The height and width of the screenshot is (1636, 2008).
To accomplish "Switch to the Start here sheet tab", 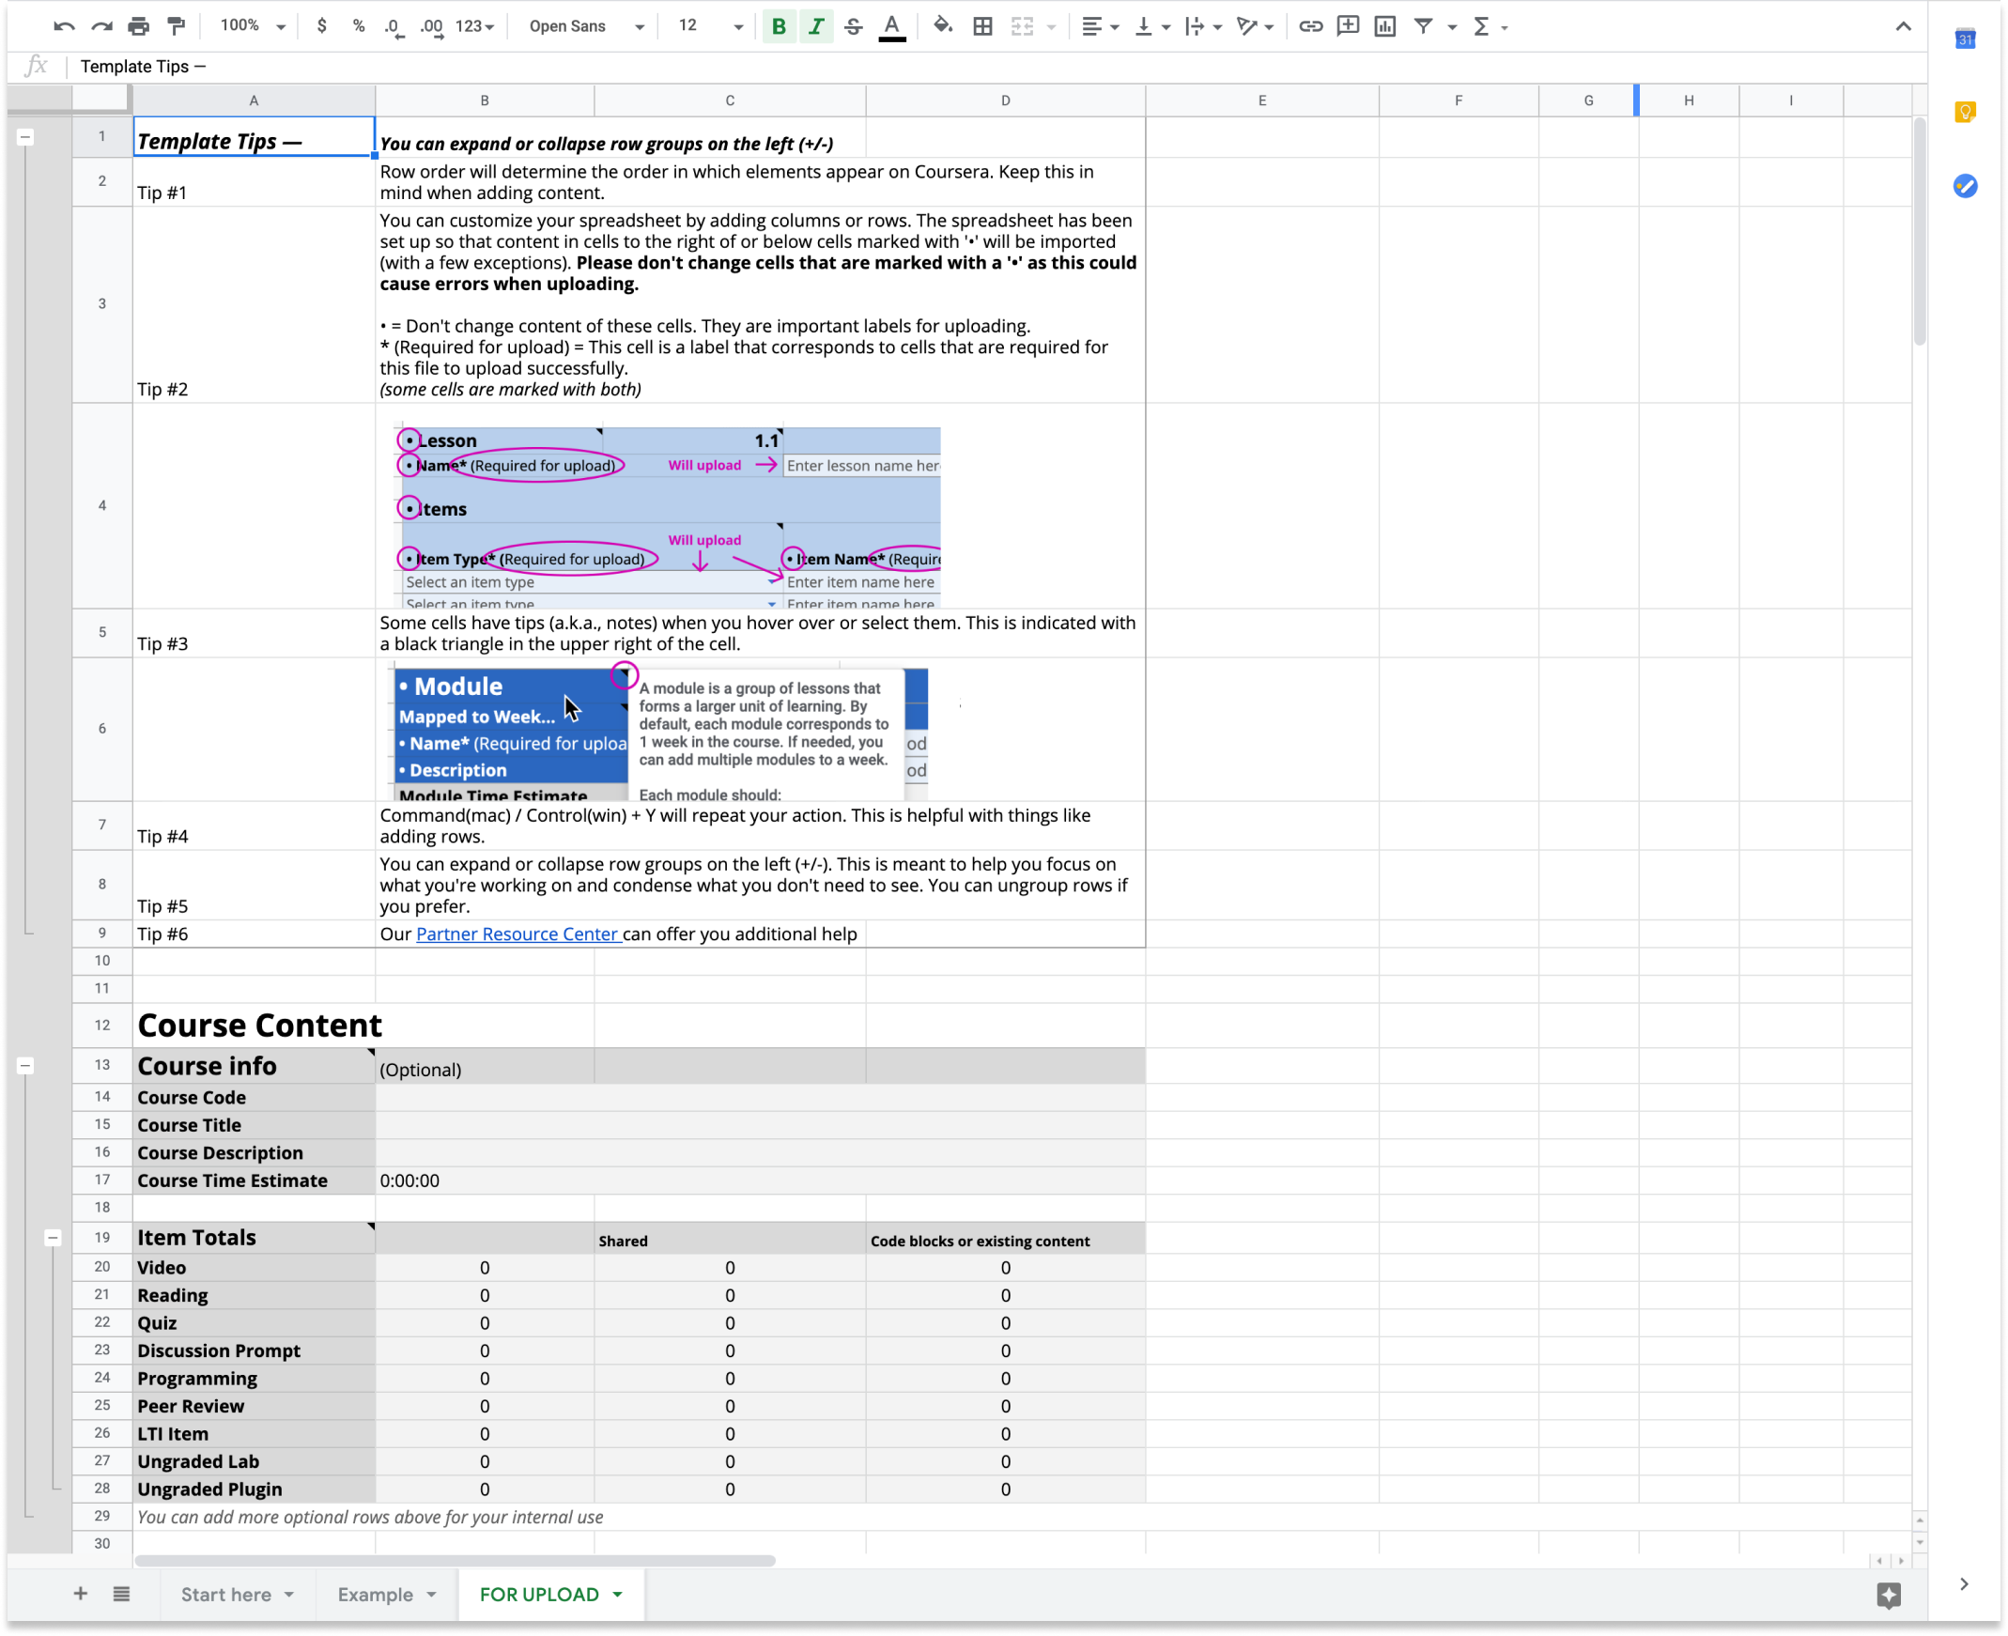I will point(226,1595).
